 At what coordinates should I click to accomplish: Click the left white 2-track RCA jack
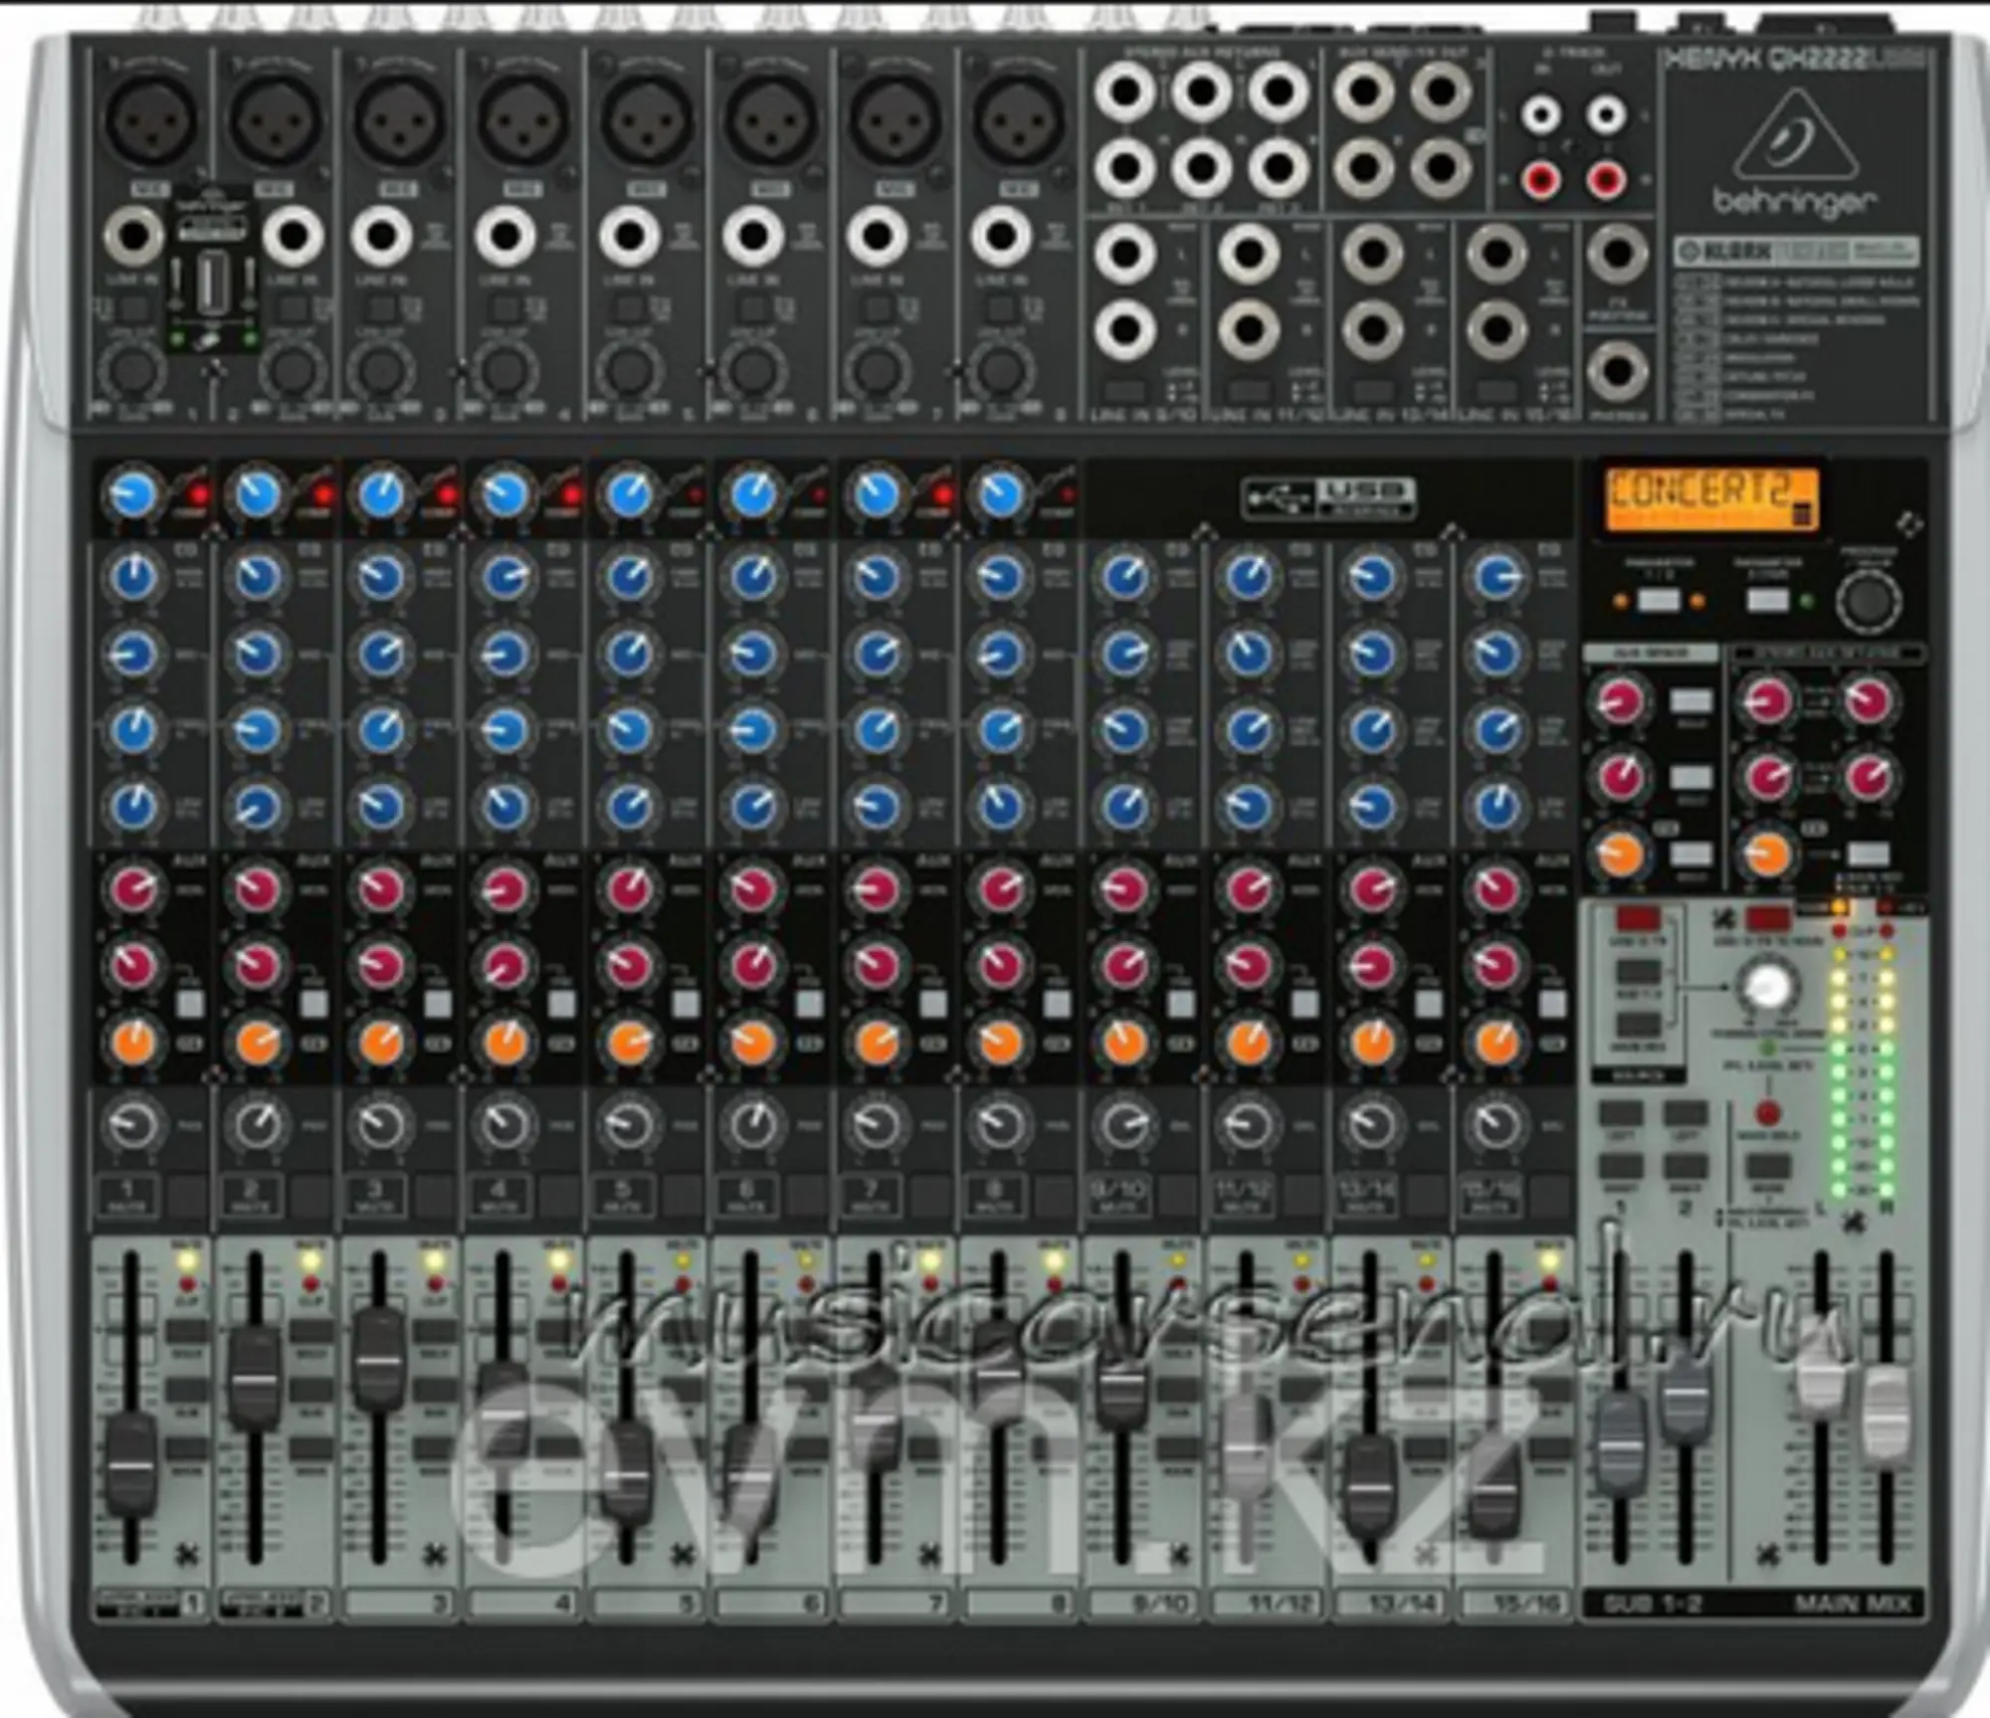(1540, 114)
